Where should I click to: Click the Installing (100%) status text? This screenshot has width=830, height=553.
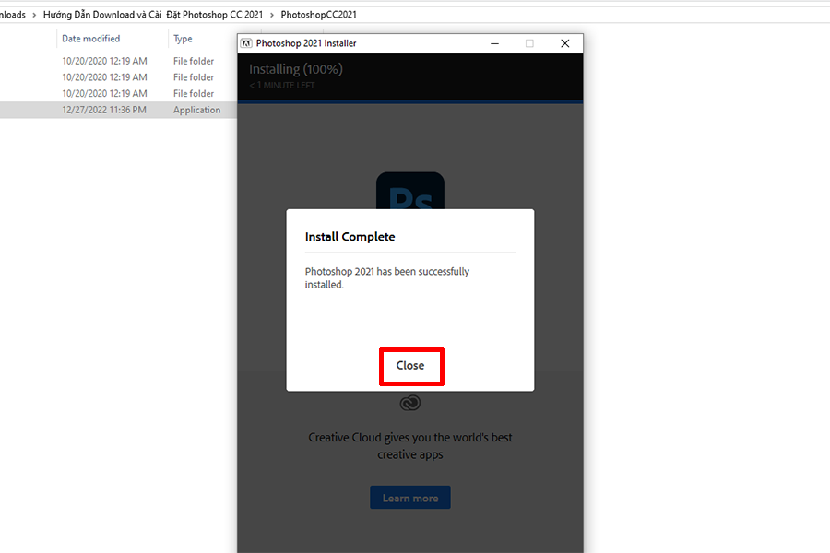[x=296, y=69]
